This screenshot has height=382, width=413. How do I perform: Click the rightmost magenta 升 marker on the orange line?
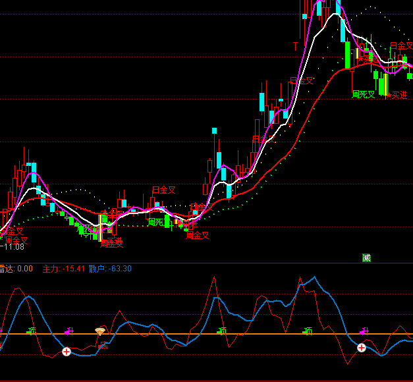364,331
